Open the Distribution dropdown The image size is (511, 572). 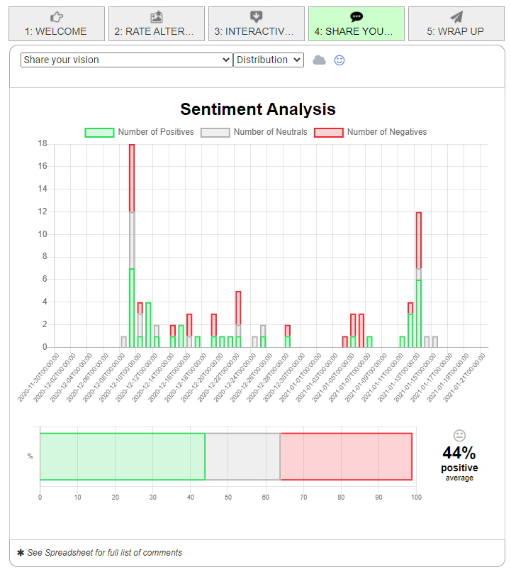tap(268, 60)
